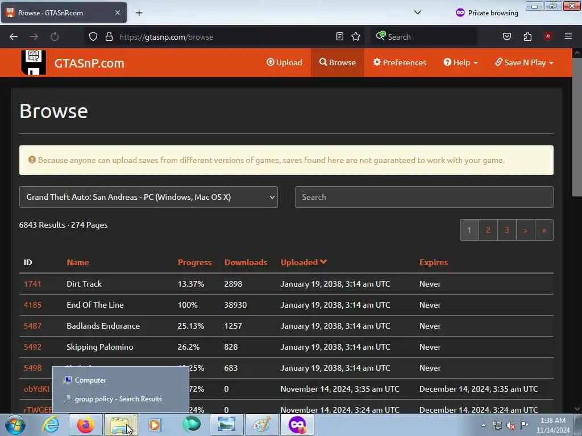
Task: Open save ID 5487
Action: pos(32,326)
